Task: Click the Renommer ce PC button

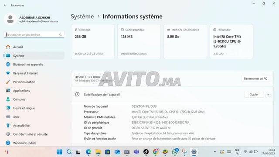Action: (255, 78)
